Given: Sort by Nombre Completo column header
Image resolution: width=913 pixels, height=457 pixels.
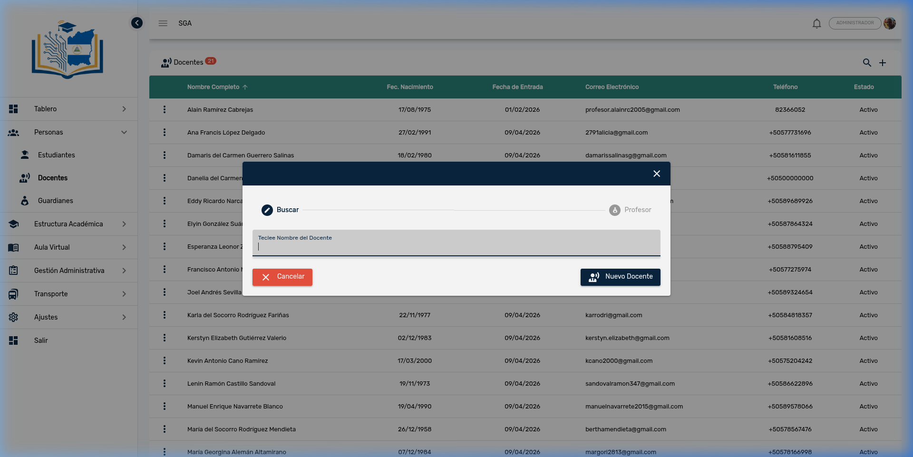Looking at the screenshot, I should pyautogui.click(x=214, y=87).
